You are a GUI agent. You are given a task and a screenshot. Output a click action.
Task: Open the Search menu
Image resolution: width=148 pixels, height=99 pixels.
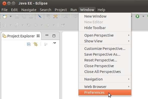click(x=45, y=10)
